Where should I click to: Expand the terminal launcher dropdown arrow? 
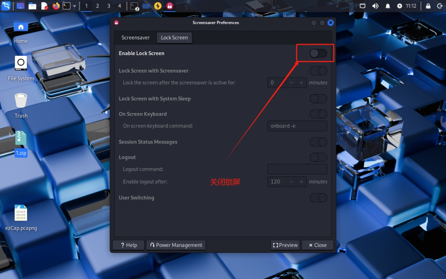75,6
